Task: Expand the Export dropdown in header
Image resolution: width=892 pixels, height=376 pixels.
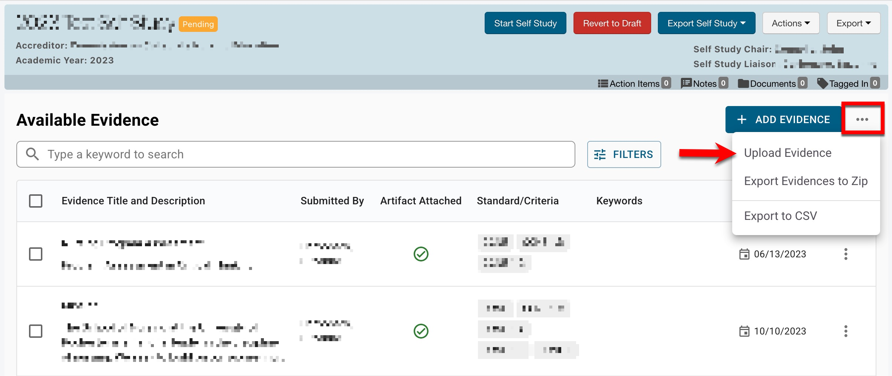Action: click(x=853, y=23)
